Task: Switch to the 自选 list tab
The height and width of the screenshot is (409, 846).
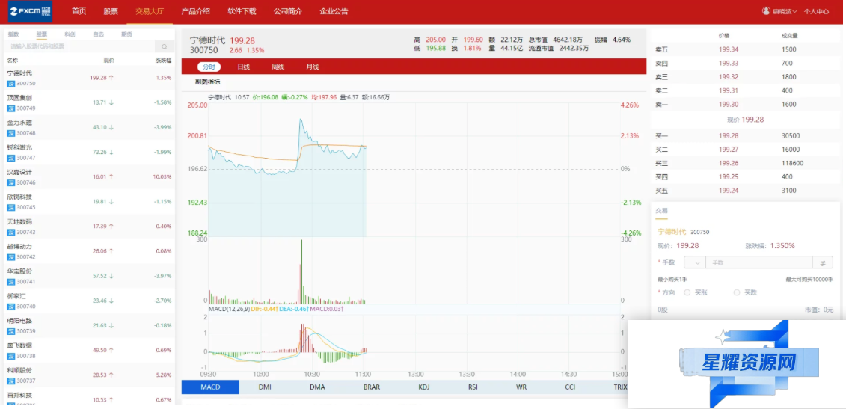Action: 98,34
